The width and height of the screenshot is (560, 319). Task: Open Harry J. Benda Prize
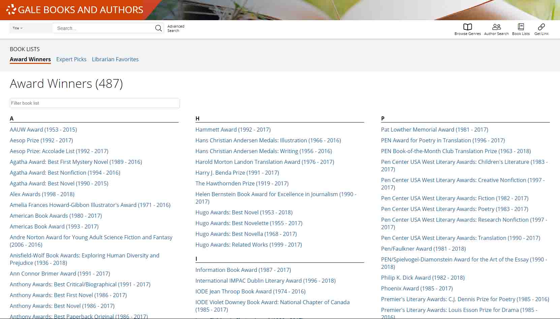(x=237, y=173)
